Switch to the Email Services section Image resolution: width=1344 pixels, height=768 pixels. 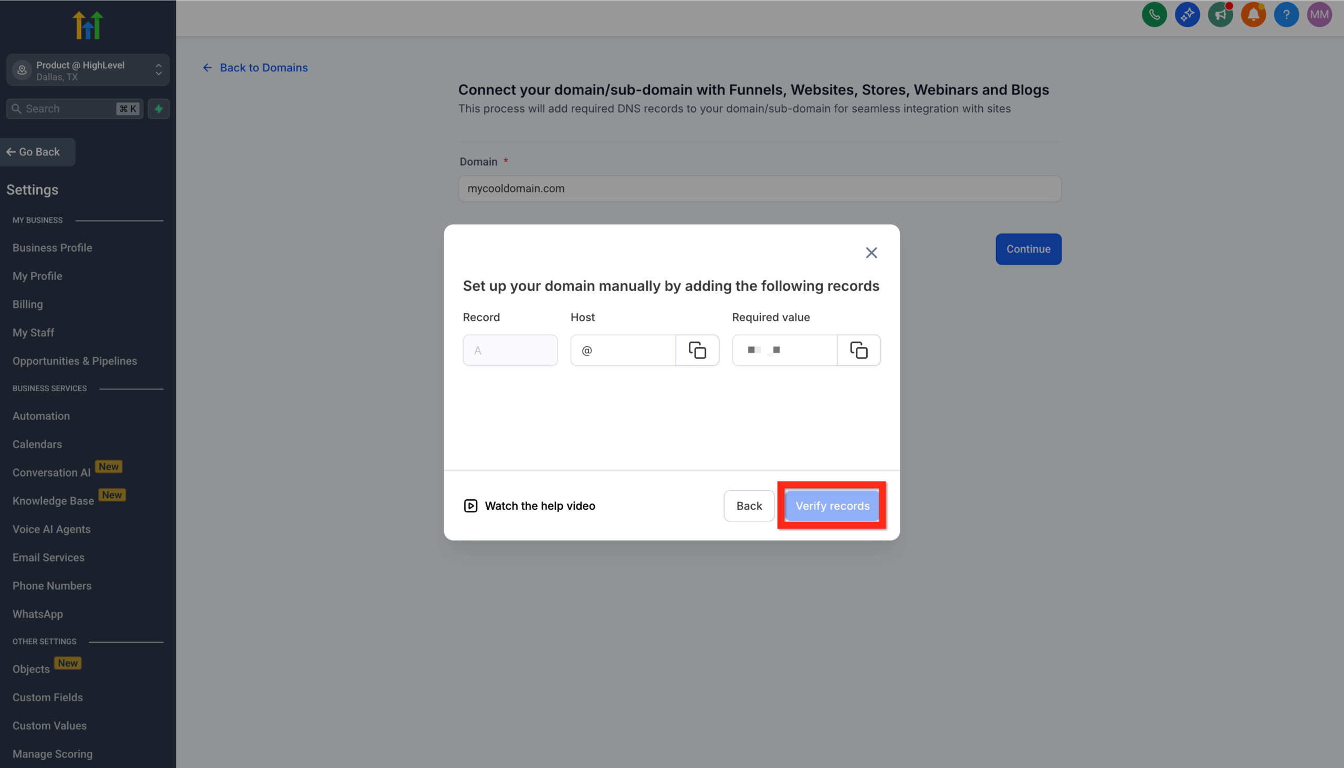click(48, 557)
